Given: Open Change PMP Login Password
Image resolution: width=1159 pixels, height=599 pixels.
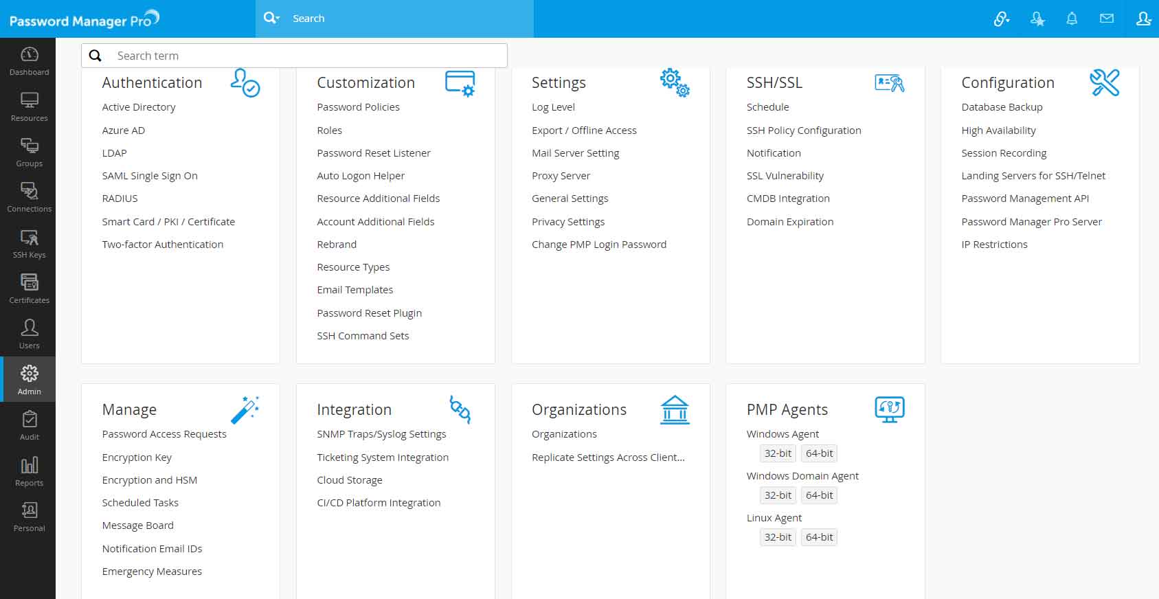Looking at the screenshot, I should tap(599, 245).
